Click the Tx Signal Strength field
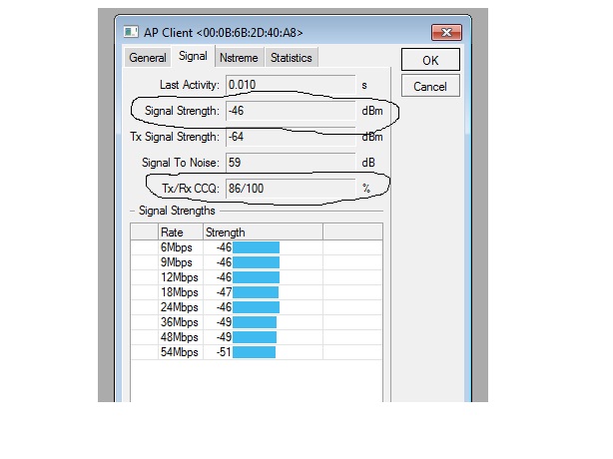The width and height of the screenshot is (613, 459). tap(291, 137)
